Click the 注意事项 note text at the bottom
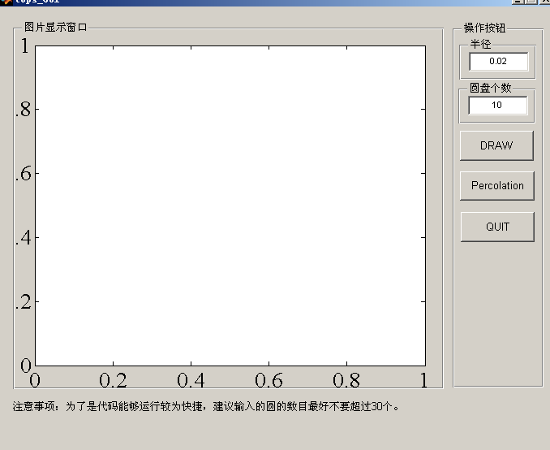Viewport: 550px width, 450px height. coord(206,406)
